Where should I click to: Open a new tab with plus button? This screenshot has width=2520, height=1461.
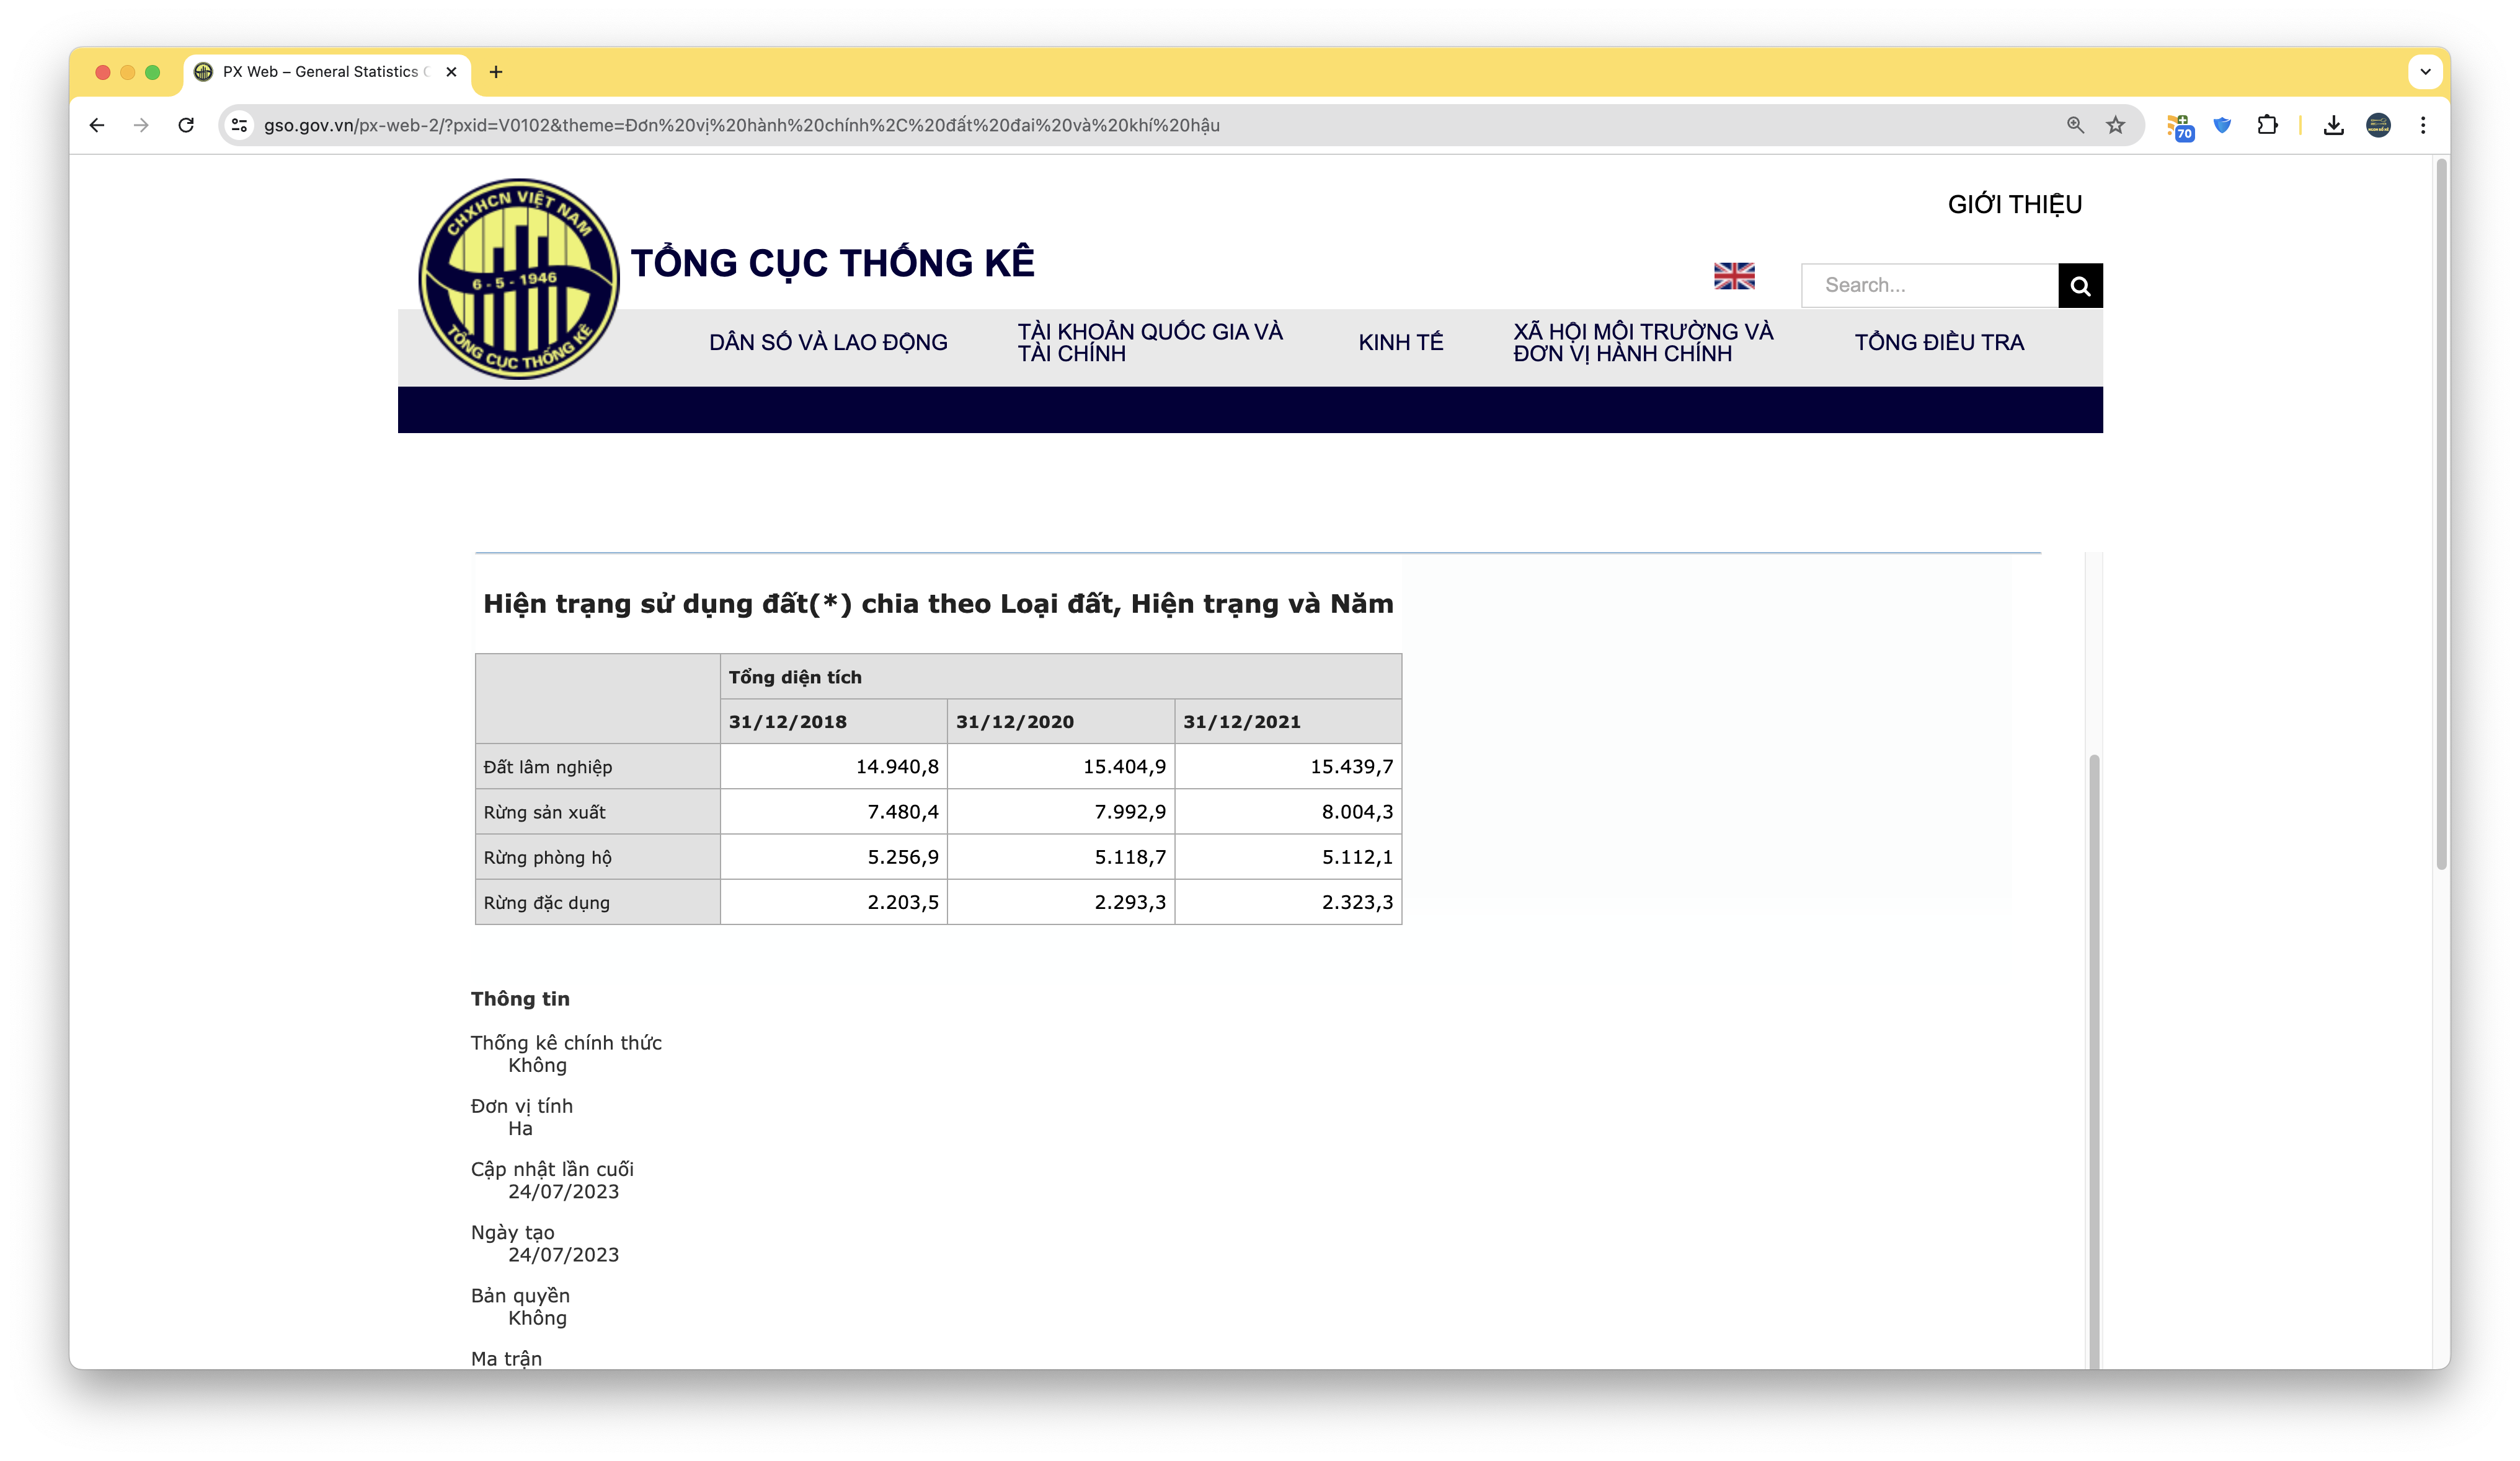point(496,72)
